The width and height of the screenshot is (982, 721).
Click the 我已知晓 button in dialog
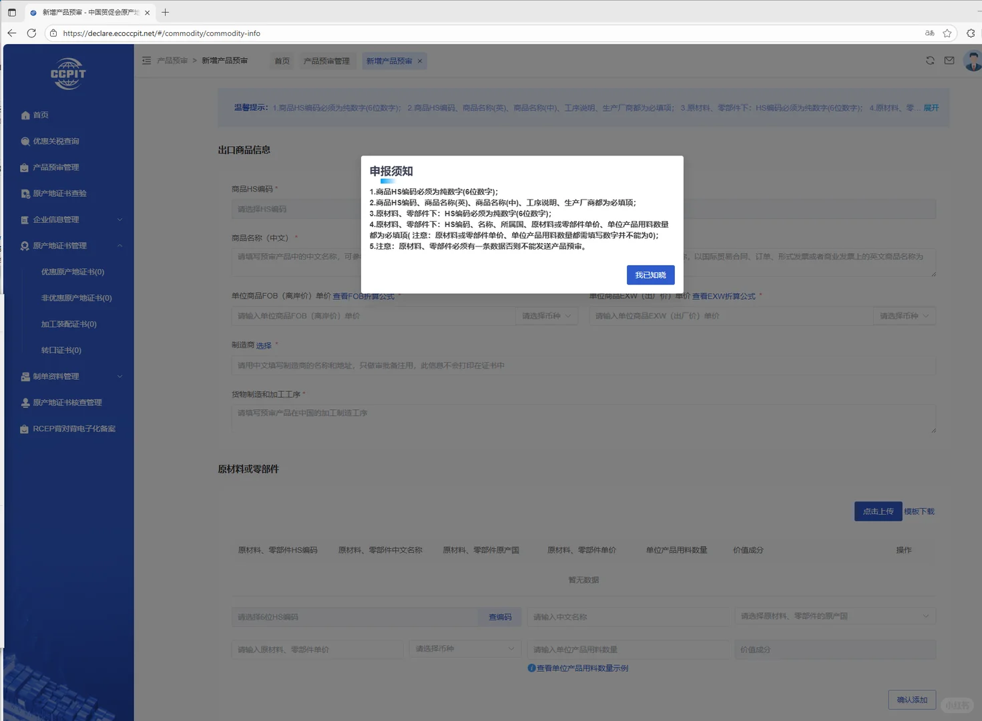click(x=650, y=275)
